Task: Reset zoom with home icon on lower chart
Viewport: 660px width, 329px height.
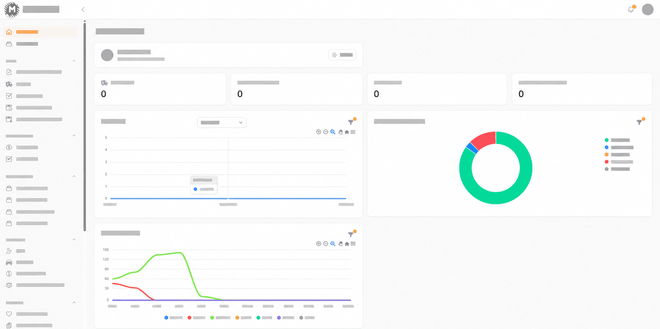Action: [x=347, y=244]
